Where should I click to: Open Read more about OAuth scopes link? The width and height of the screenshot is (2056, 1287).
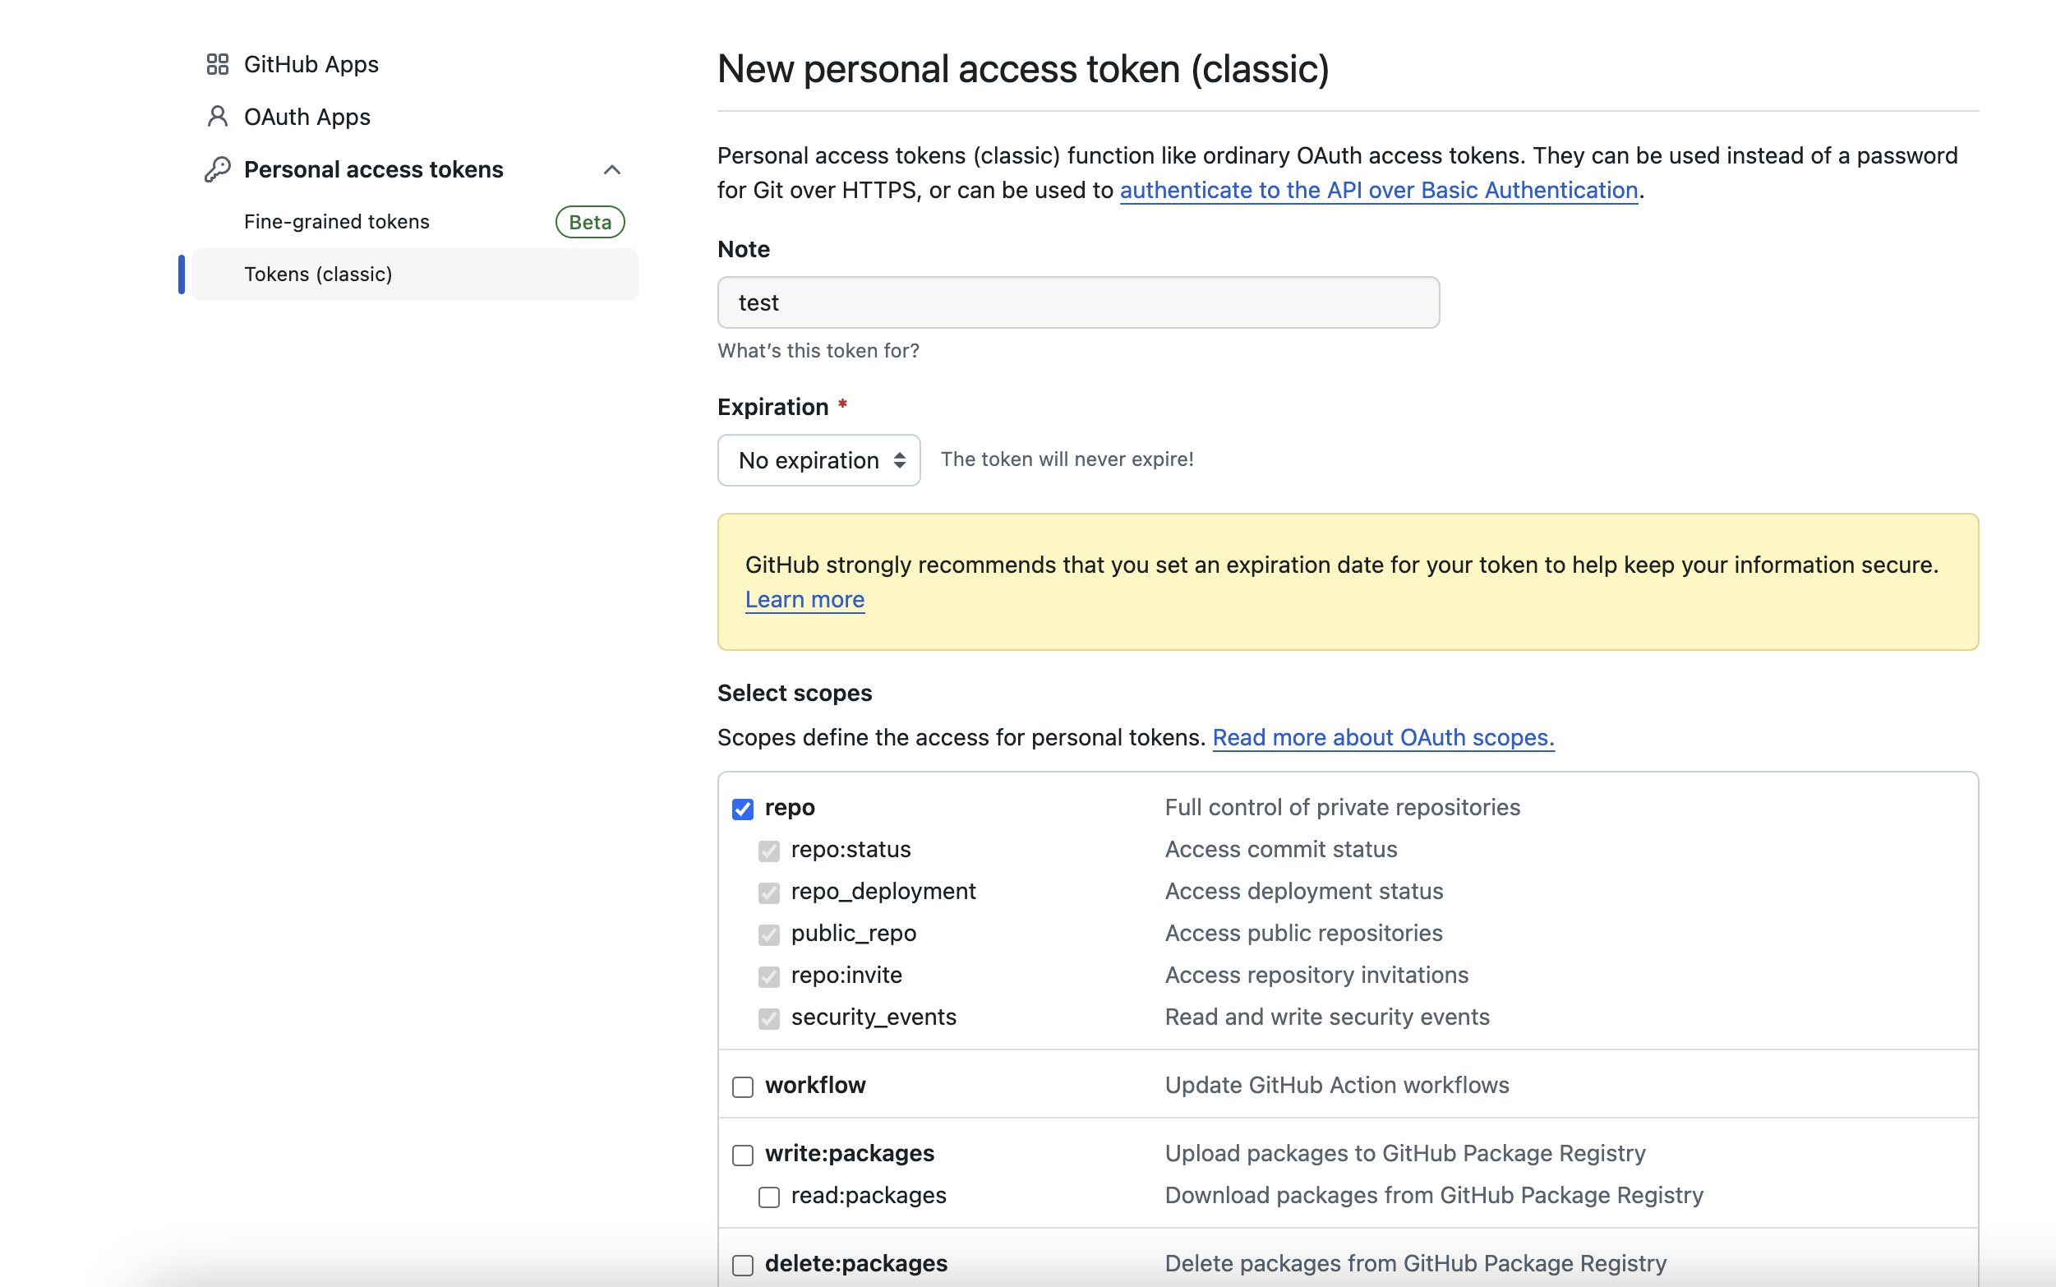pyautogui.click(x=1383, y=737)
